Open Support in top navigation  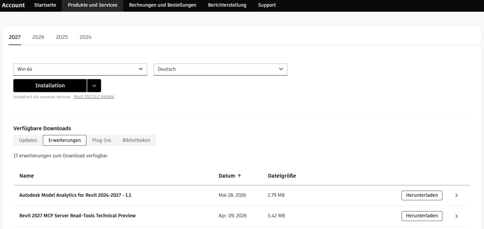pos(267,5)
